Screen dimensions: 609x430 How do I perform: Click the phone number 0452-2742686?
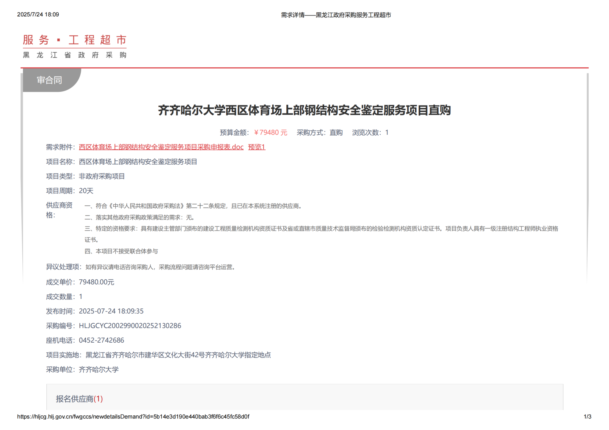point(101,340)
